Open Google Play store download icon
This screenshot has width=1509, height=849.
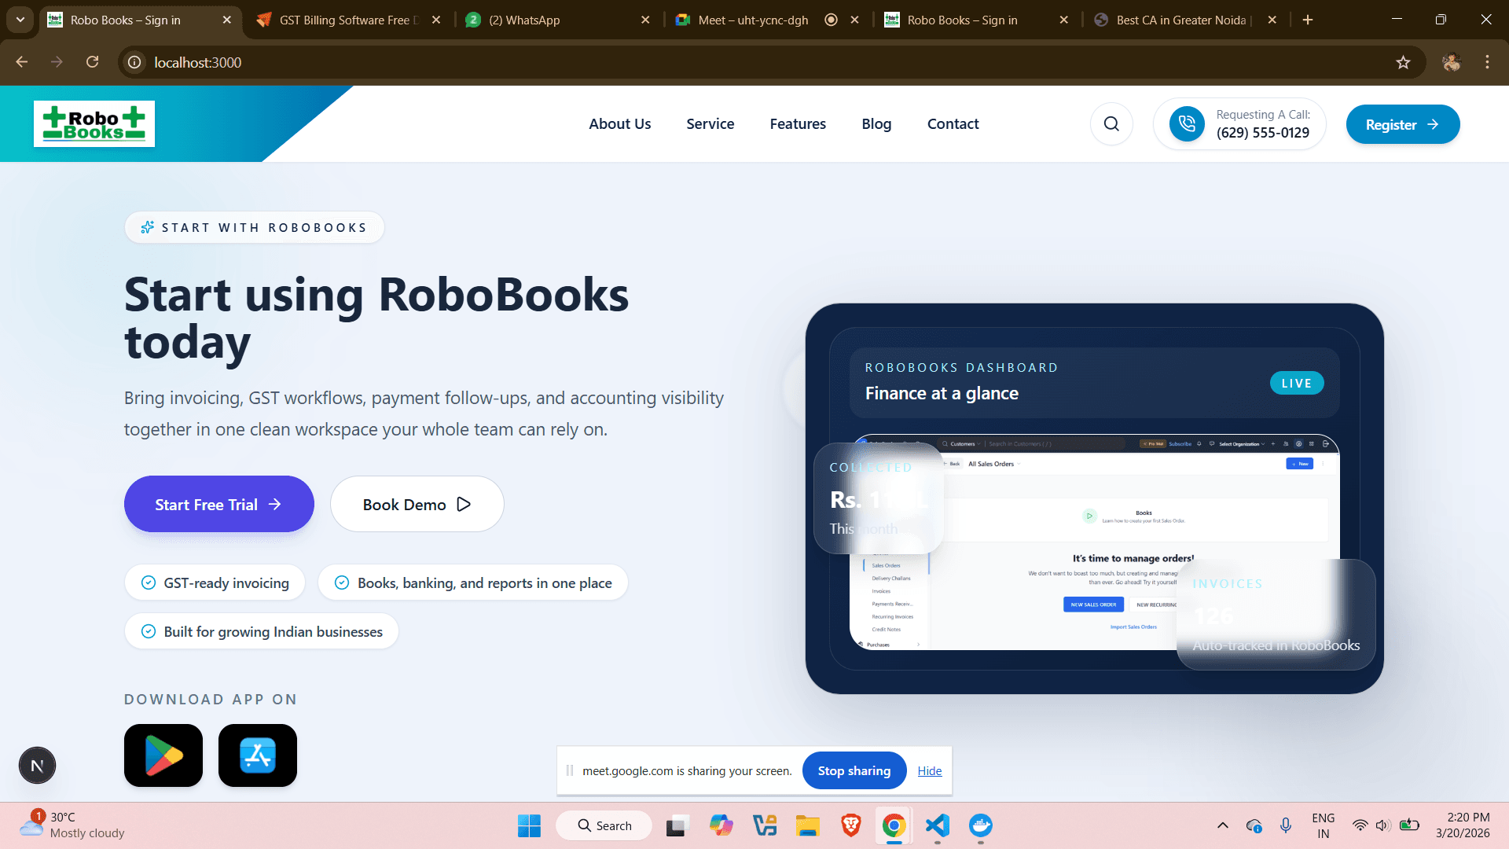163,755
